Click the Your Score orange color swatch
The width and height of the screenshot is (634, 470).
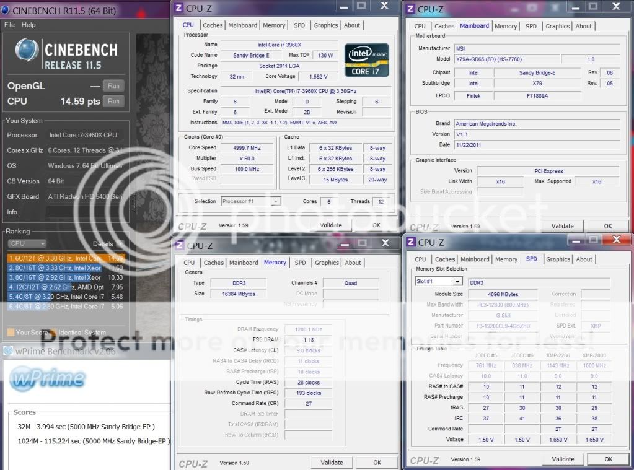click(x=11, y=333)
